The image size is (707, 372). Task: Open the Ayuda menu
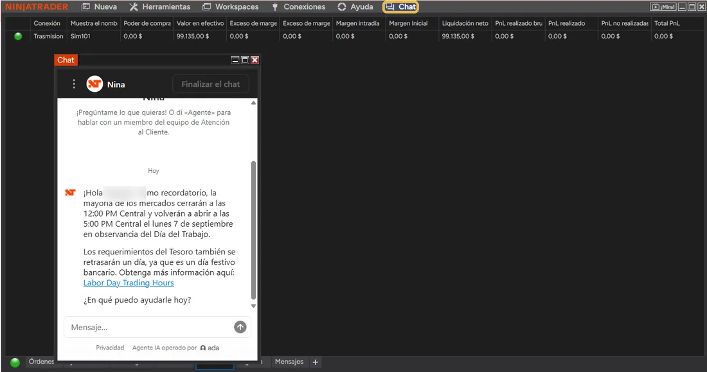(x=355, y=7)
